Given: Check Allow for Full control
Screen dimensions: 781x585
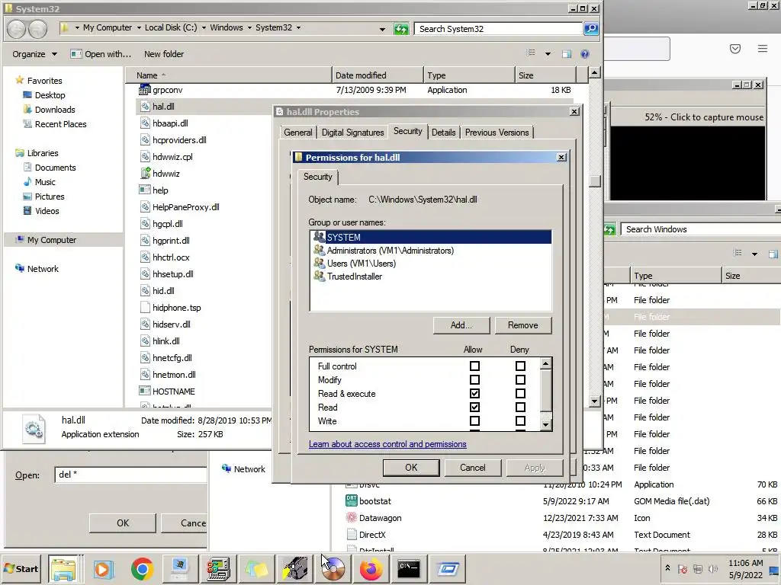Looking at the screenshot, I should click(474, 366).
